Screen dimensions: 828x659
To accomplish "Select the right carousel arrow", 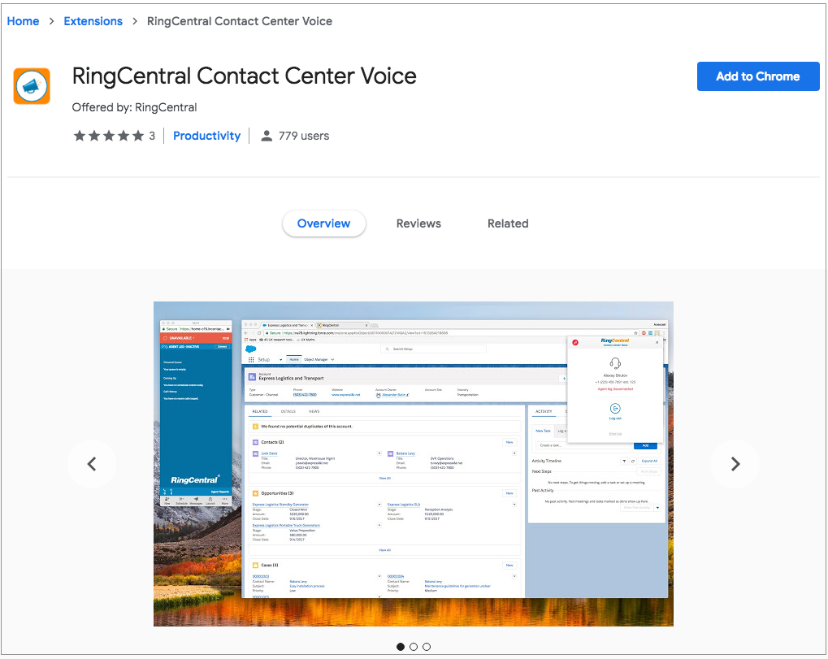I will (x=735, y=464).
